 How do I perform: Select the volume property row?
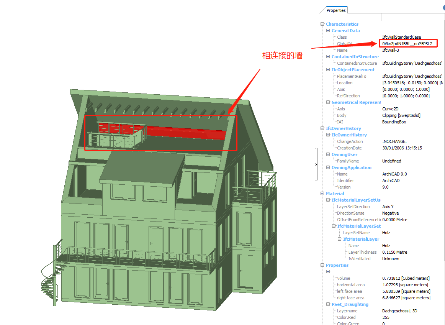[x=344, y=278]
